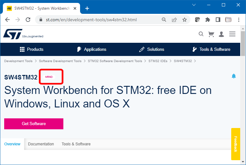Switch to the Documentation tab

(41, 144)
